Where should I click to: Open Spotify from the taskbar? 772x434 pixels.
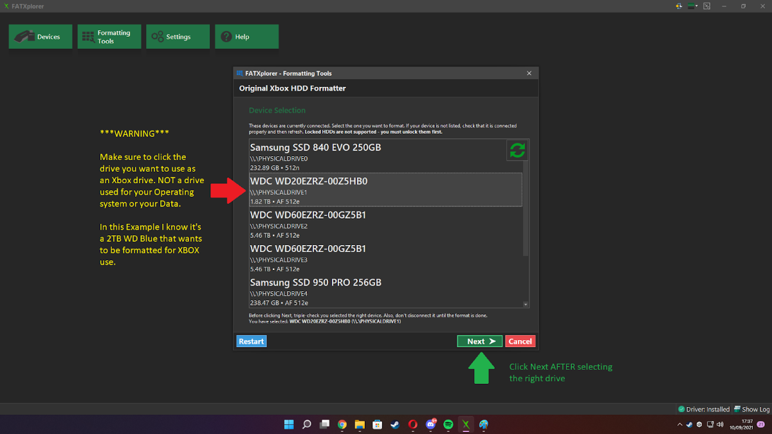[448, 424]
